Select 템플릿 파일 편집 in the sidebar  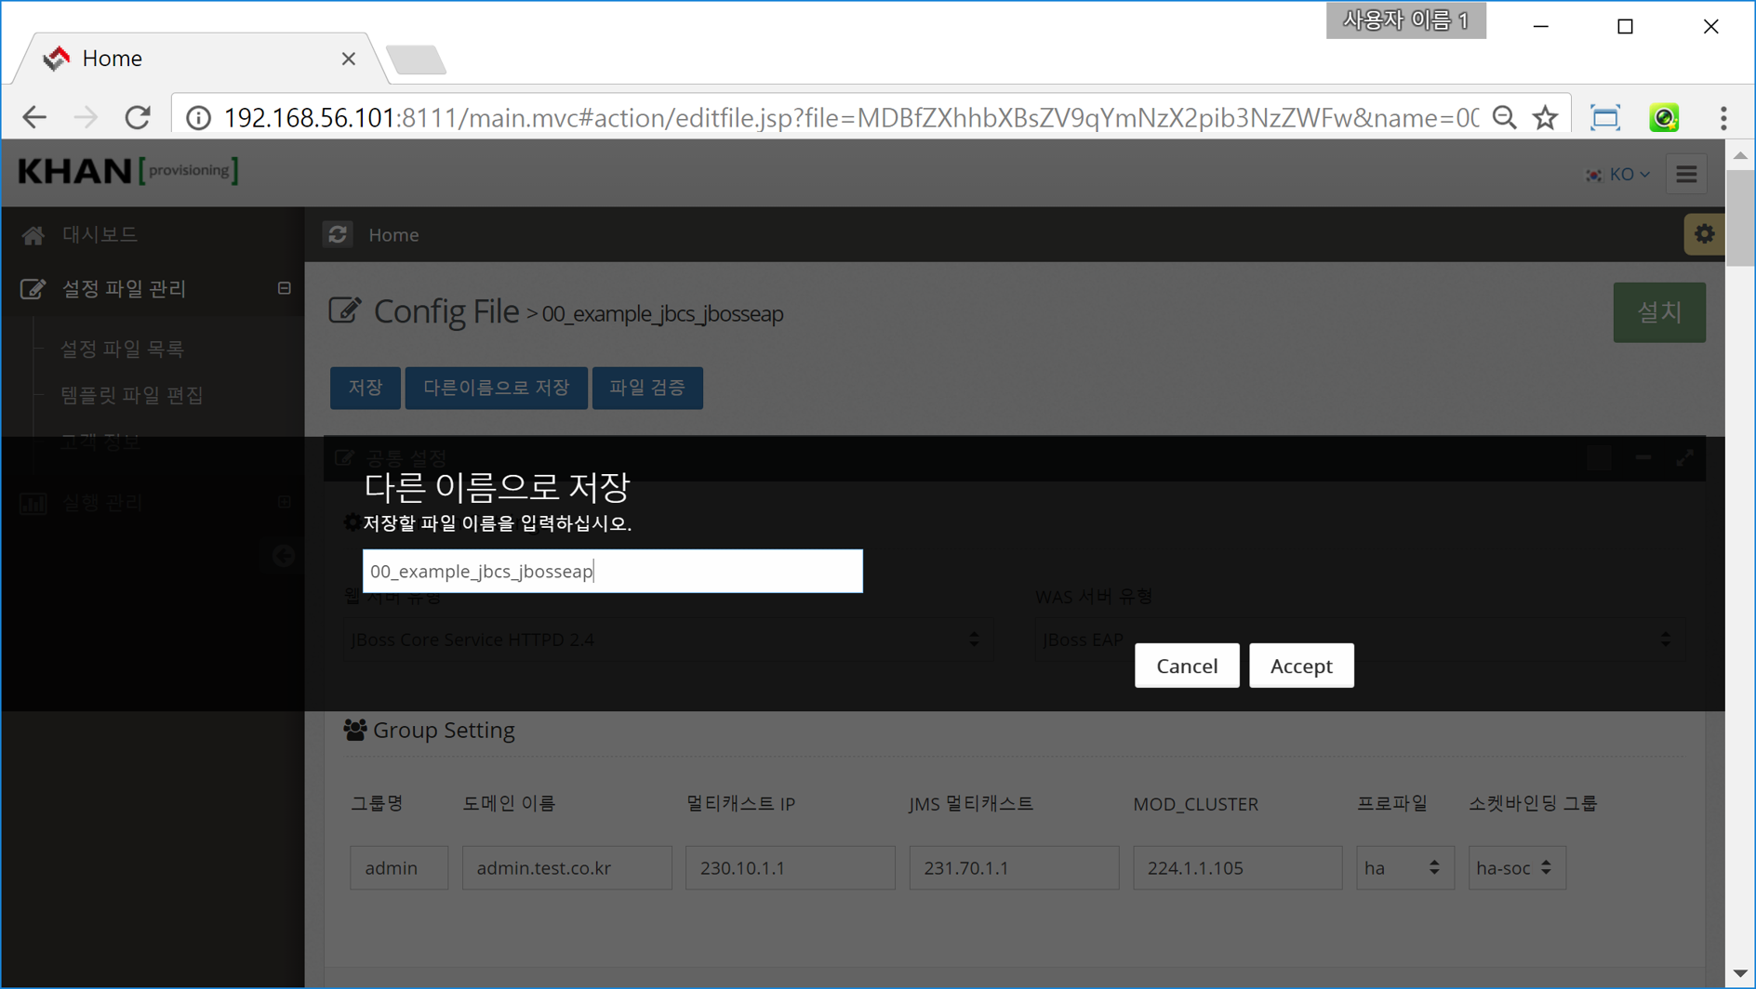(131, 395)
